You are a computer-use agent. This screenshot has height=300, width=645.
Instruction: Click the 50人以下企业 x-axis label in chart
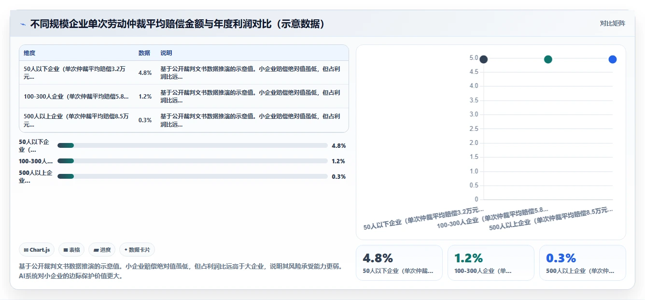[423, 218]
